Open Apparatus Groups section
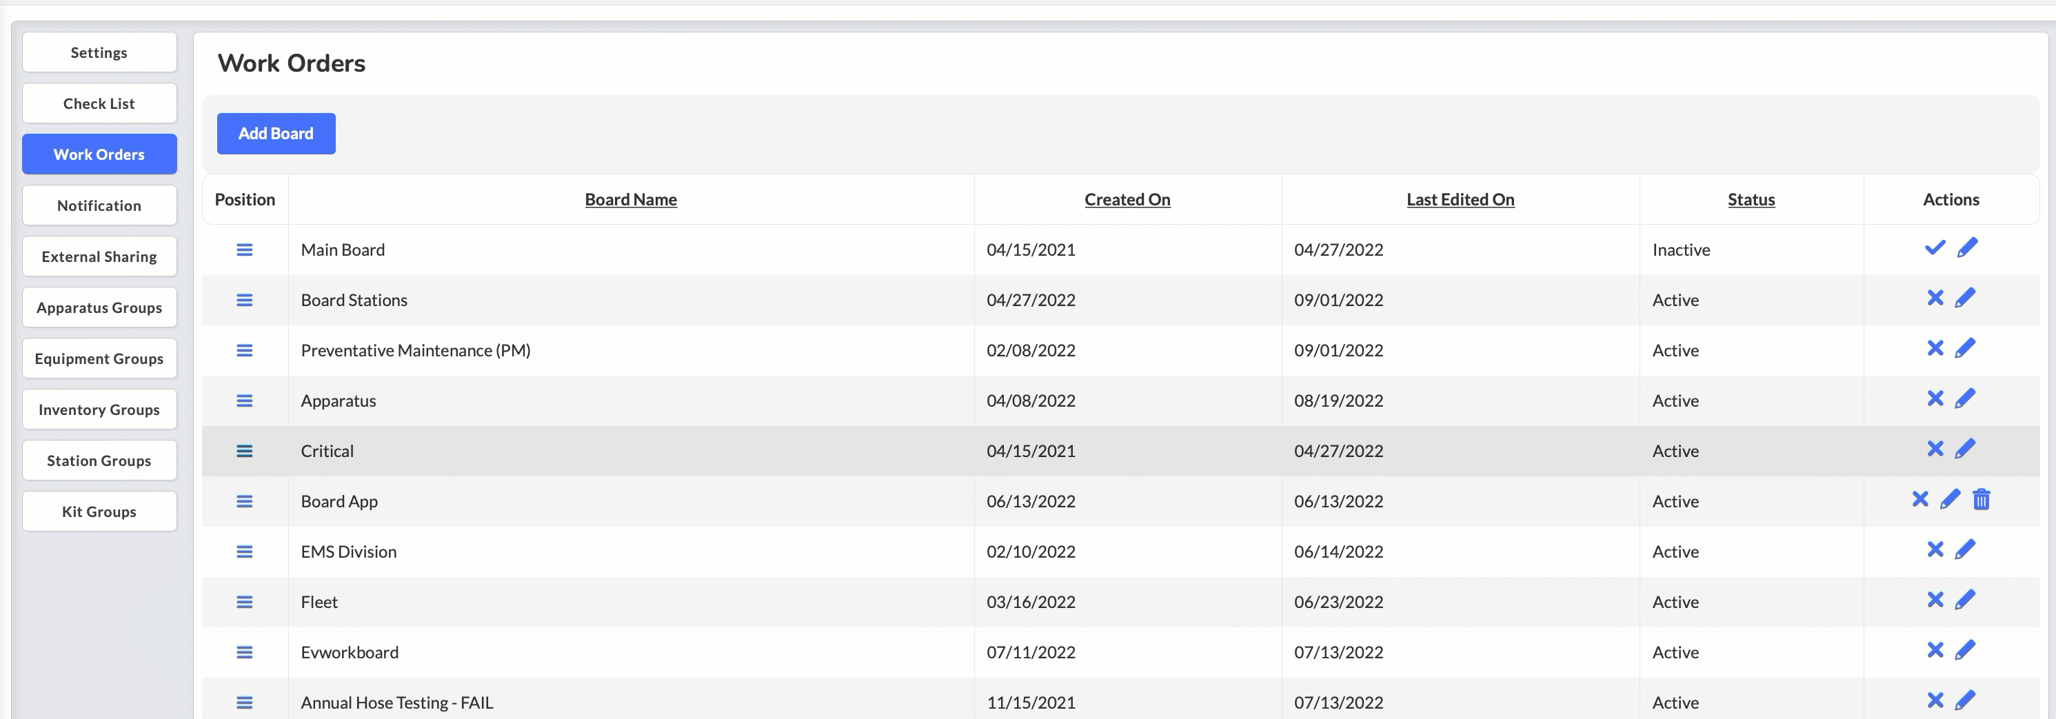This screenshot has height=719, width=2056. (99, 307)
